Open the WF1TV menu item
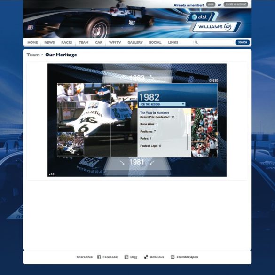Viewport: 275px width, 275px height. (x=115, y=42)
